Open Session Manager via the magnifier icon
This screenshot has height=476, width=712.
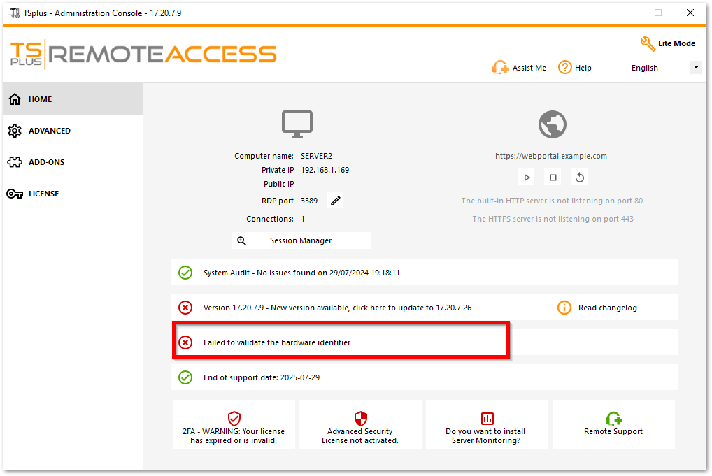click(241, 240)
